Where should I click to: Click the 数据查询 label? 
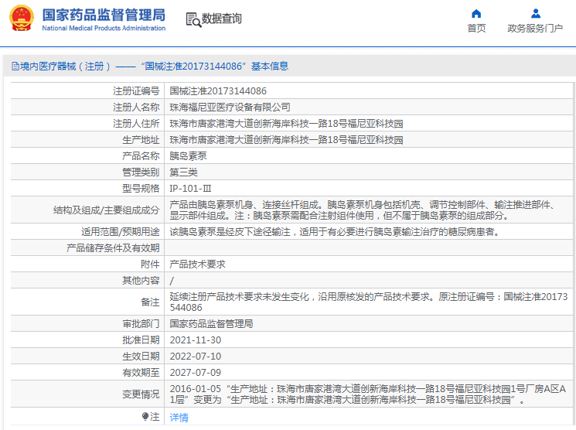coord(222,19)
